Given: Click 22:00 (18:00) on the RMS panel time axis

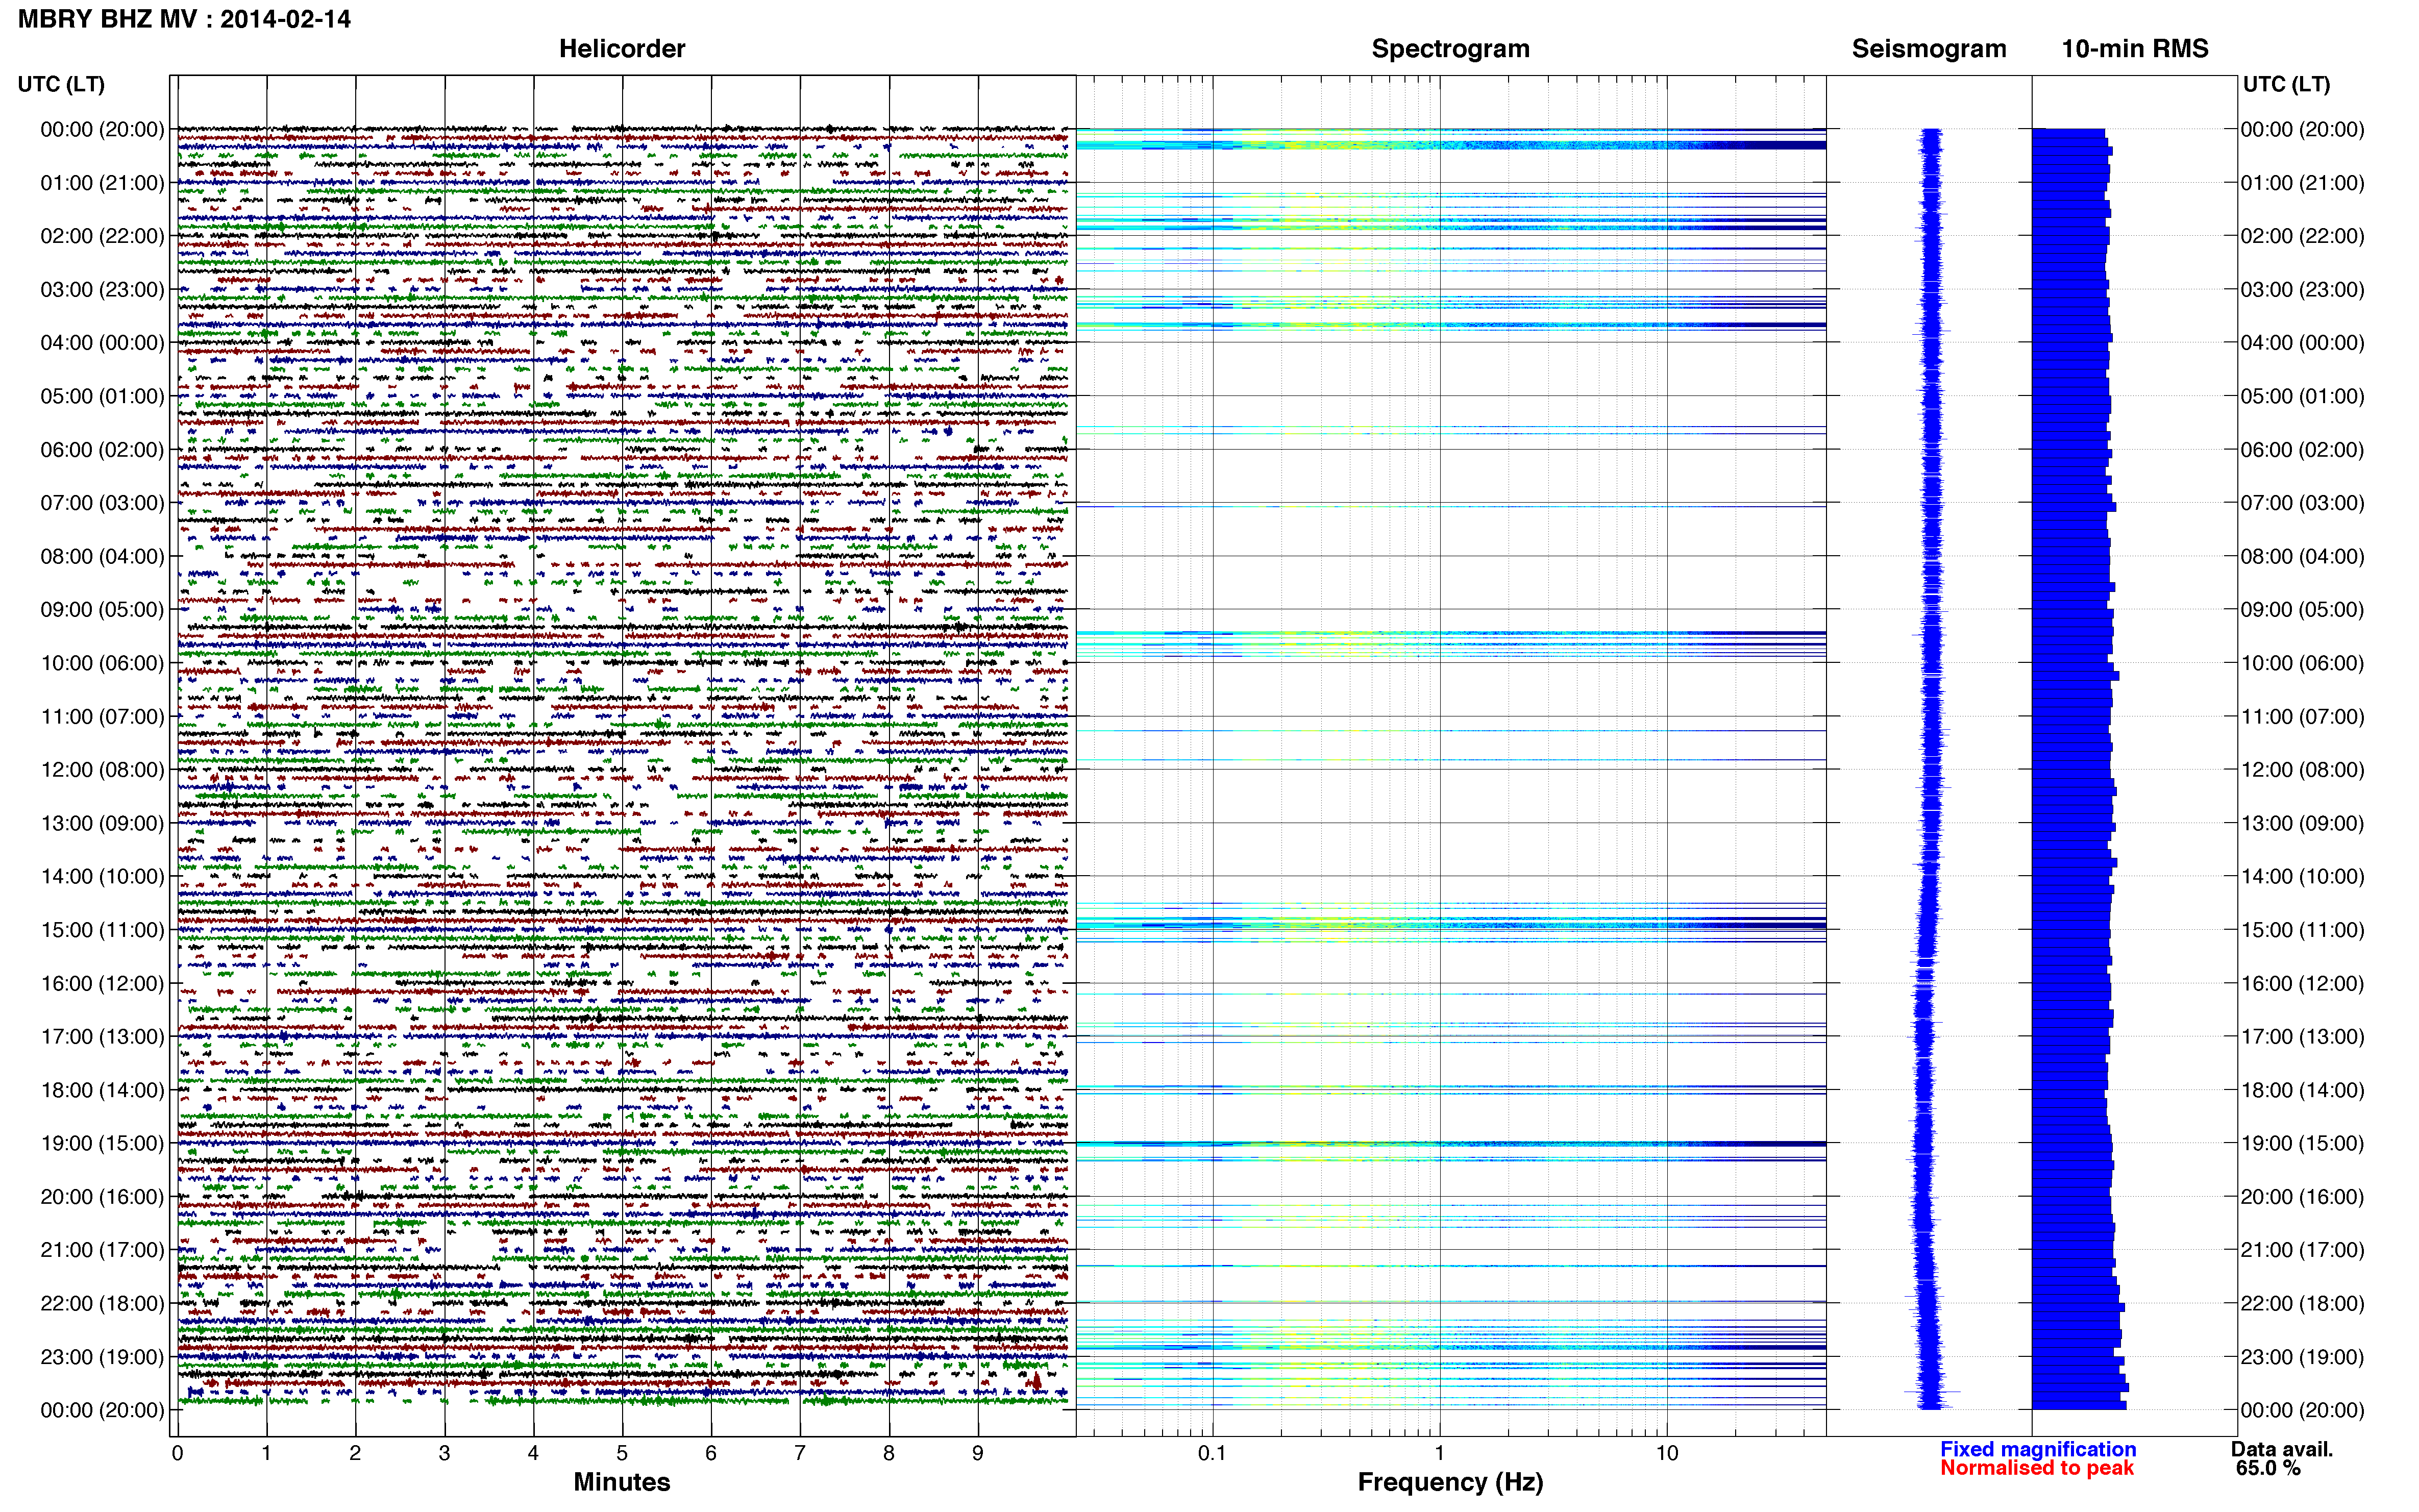Looking at the screenshot, I should [x=2302, y=1303].
